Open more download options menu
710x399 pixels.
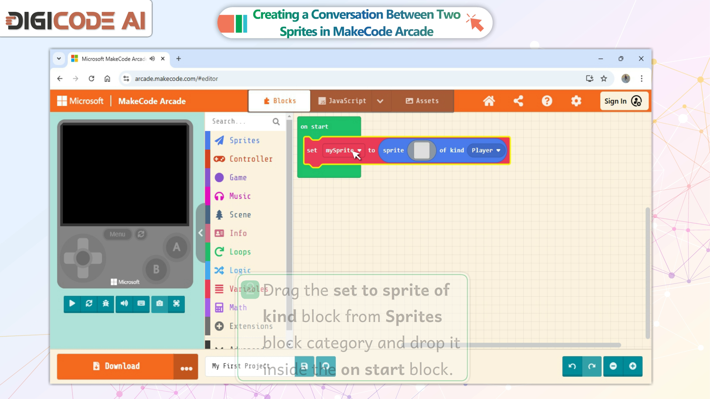tap(186, 366)
